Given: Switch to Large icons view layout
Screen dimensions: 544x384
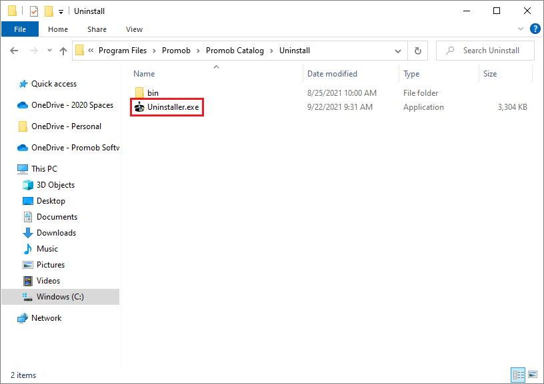Looking at the screenshot, I should tap(533, 375).
